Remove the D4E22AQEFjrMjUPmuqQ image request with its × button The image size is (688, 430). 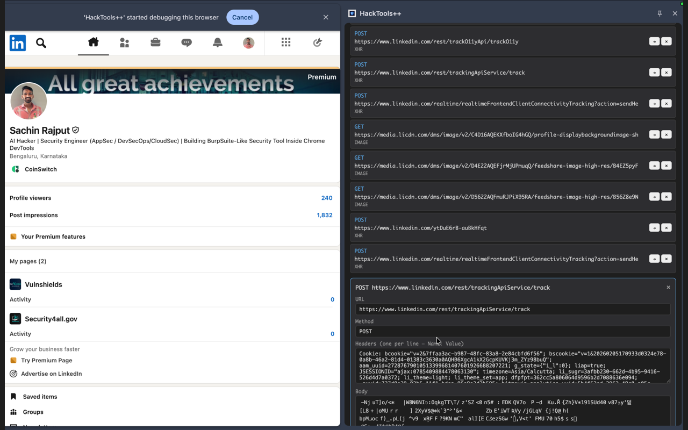point(666,166)
